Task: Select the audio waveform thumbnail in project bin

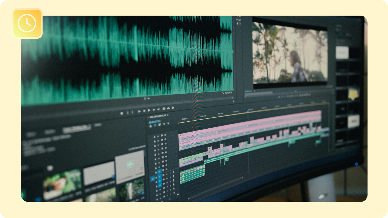Action: pyautogui.click(x=130, y=164)
